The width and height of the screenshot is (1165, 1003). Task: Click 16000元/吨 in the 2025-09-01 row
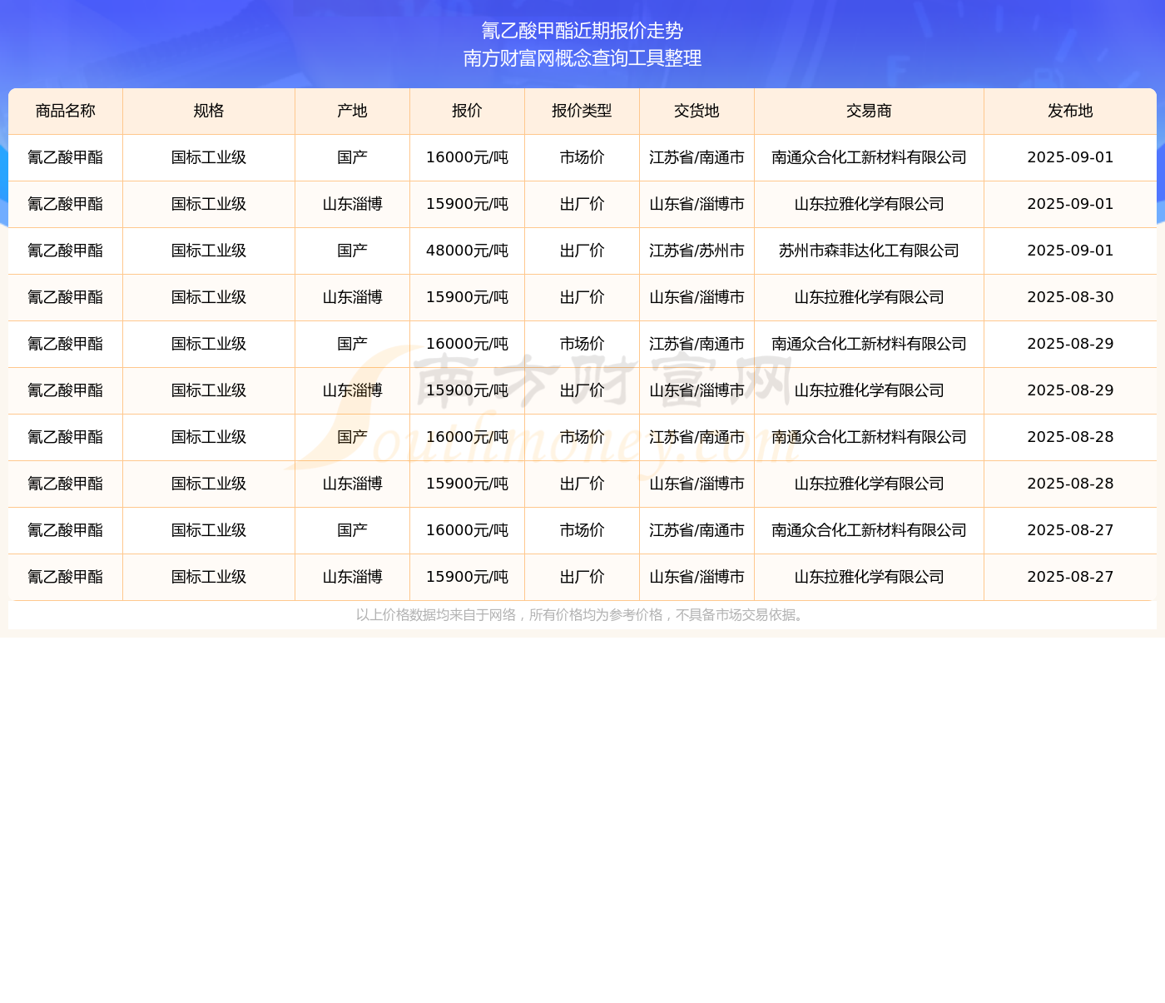pyautogui.click(x=468, y=157)
